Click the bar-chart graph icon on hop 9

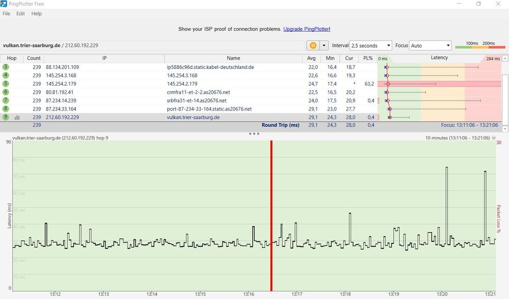(18, 117)
